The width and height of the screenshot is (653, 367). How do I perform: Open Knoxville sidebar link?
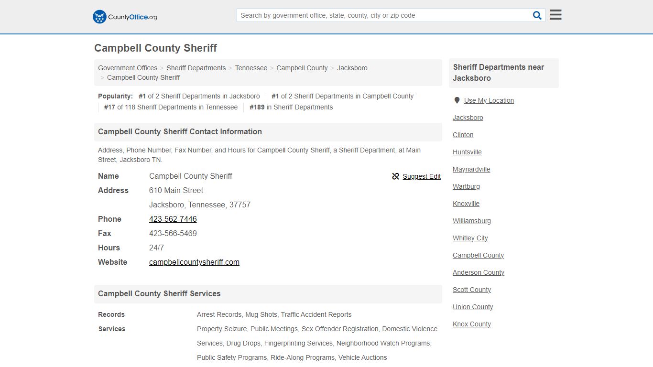pyautogui.click(x=466, y=204)
